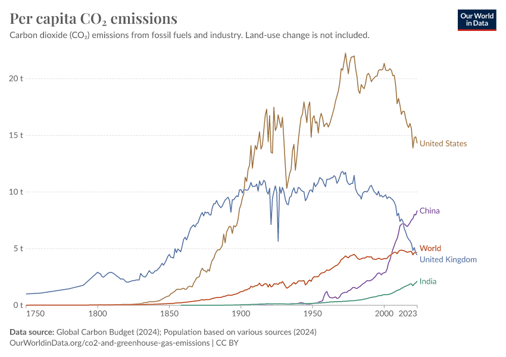This screenshot has height=357, width=506.
Task: Click the India series label
Action: [428, 281]
